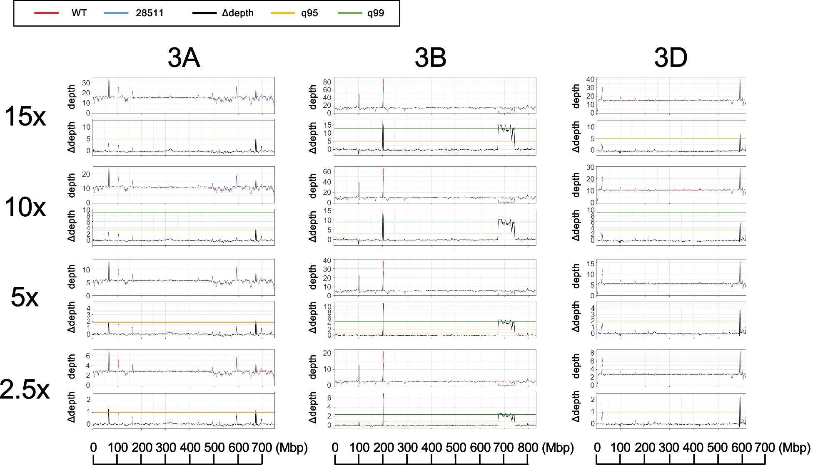813x465 pixels.
Task: Click the '400' tick on the 3B Mbp axis
Action: pyautogui.click(x=431, y=448)
